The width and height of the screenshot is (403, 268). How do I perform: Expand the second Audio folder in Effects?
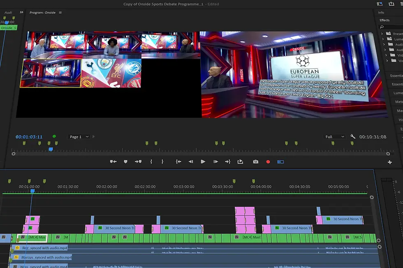pos(385,50)
